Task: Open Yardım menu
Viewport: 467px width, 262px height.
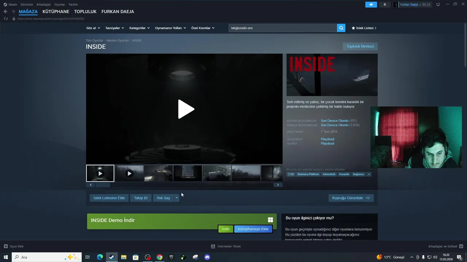Action: coord(73,4)
